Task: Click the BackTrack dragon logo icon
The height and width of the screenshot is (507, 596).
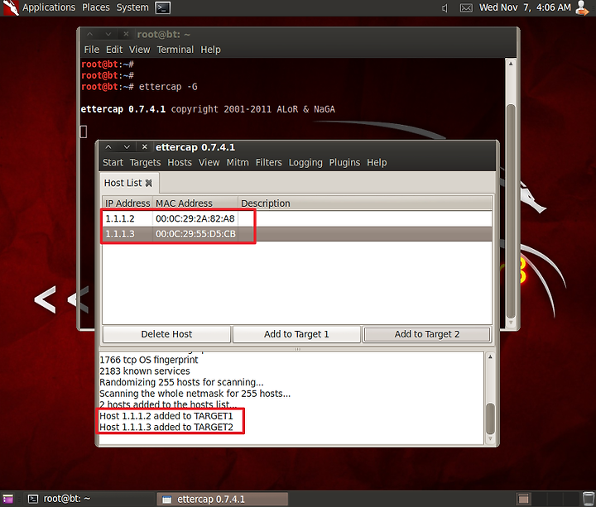Action: click(x=10, y=7)
